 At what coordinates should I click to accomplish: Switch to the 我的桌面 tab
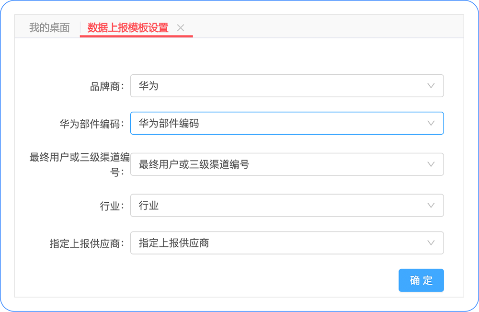[x=49, y=28]
